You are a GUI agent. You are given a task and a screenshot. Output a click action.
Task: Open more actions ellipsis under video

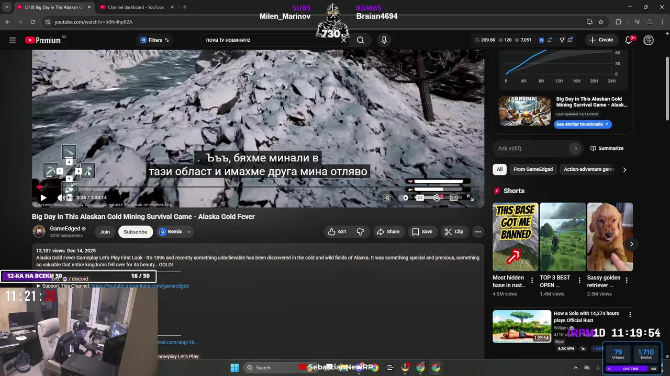click(478, 232)
